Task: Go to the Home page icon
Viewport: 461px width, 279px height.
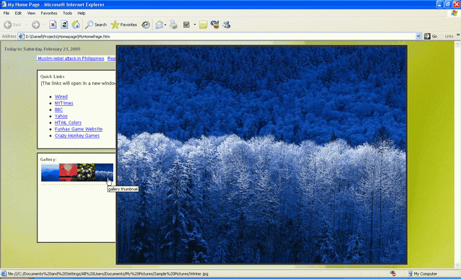Action: tap(76, 25)
